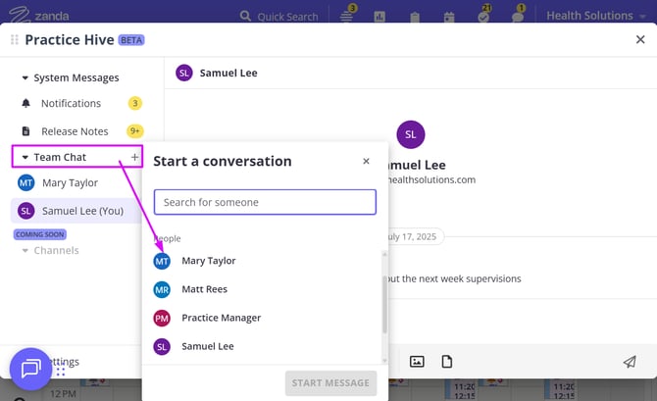Collapse the System Messages section
Image resolution: width=657 pixels, height=401 pixels.
point(25,77)
